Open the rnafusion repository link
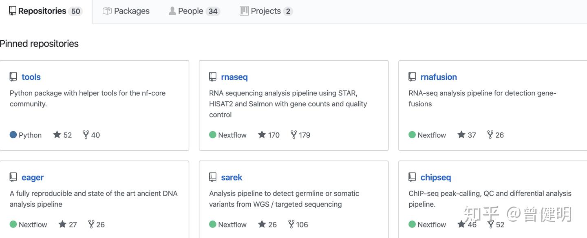 coord(438,77)
